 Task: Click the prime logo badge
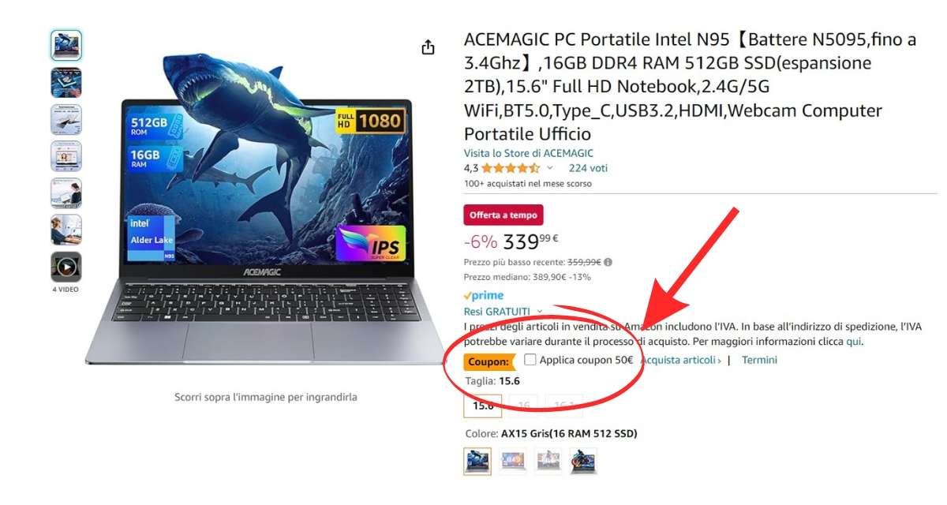tap(484, 295)
